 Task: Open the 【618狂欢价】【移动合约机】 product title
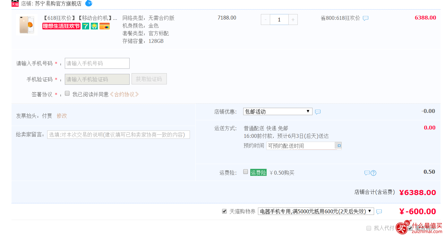point(80,18)
